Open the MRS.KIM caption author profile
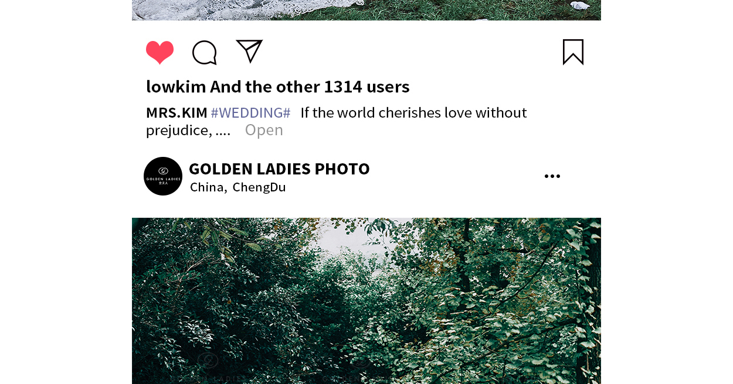This screenshot has height=384, width=733. (x=177, y=112)
